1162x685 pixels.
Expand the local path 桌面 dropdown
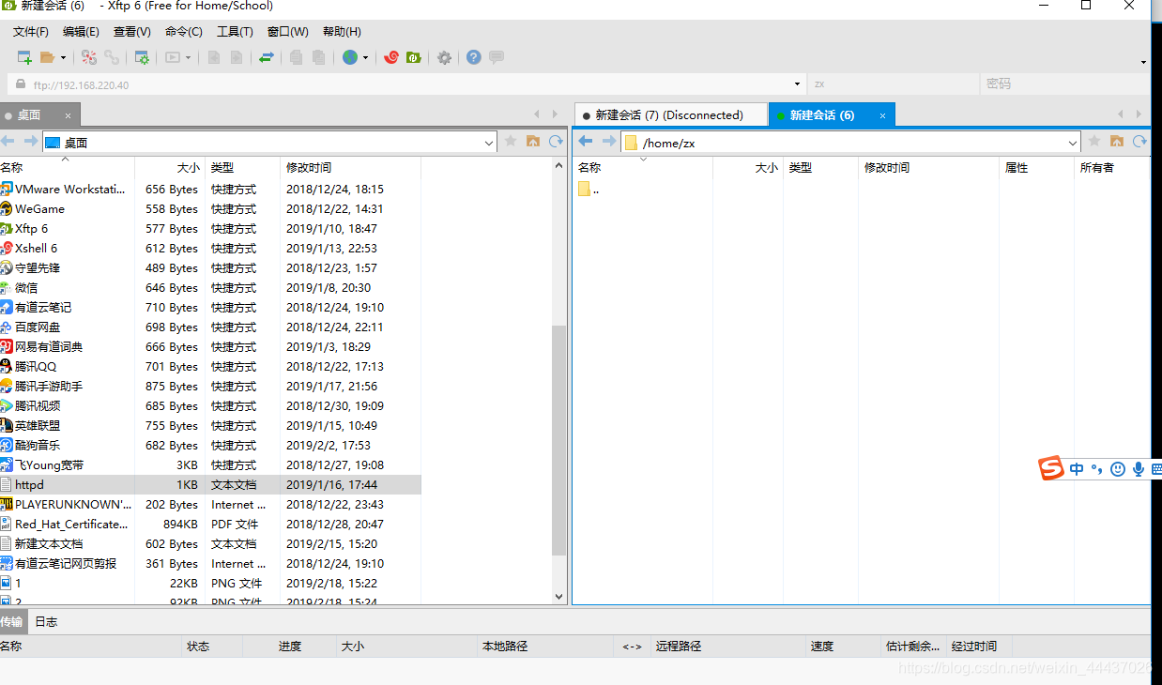click(x=489, y=143)
